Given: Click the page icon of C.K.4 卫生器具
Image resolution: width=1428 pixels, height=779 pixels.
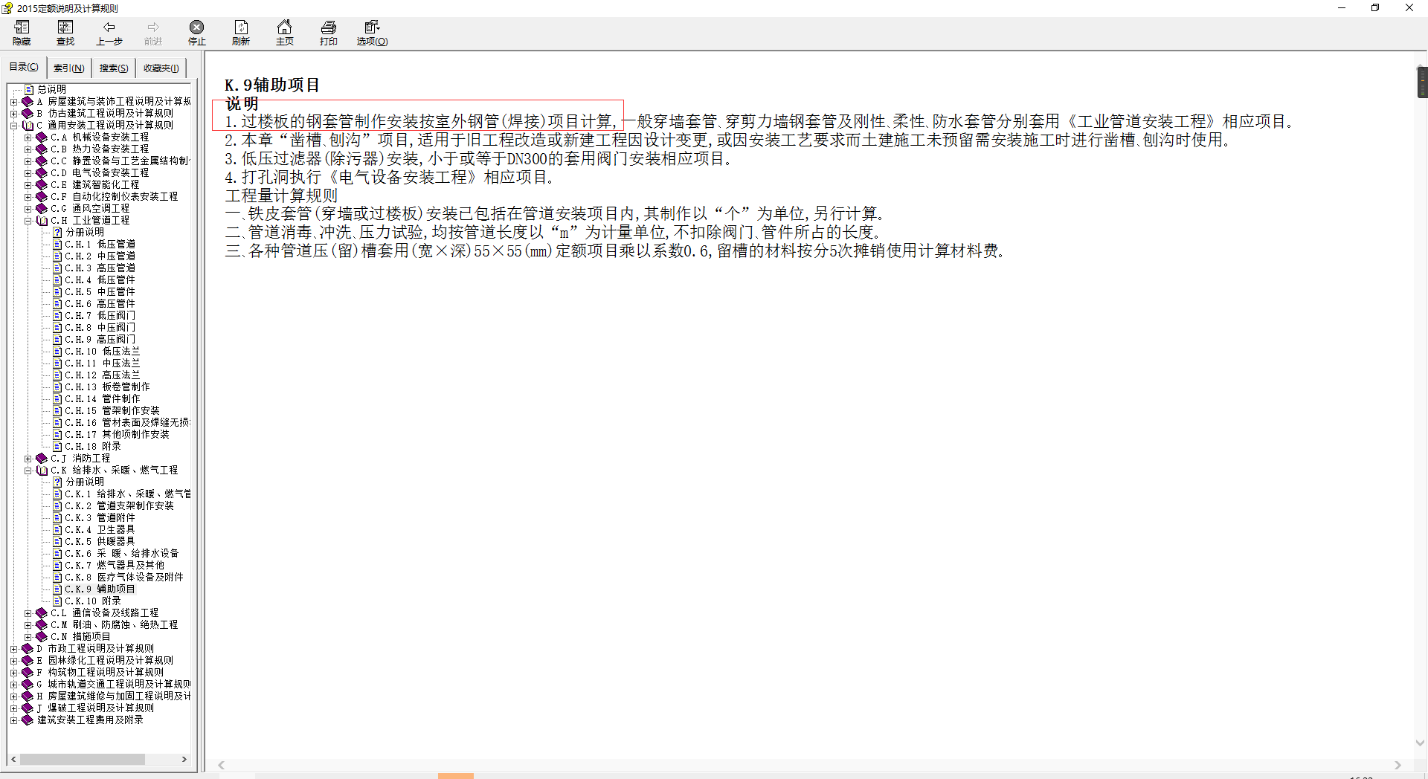Looking at the screenshot, I should click(57, 529).
